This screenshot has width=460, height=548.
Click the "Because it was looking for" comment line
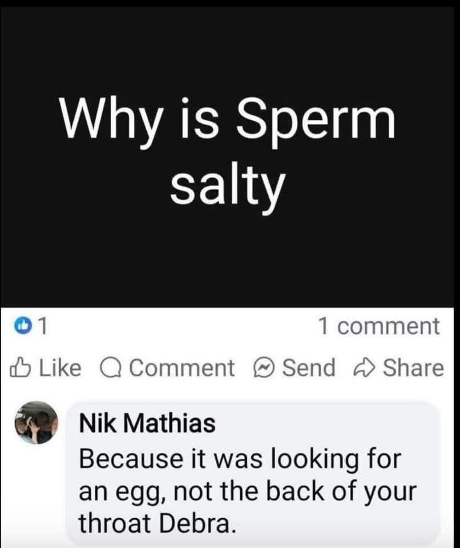[x=240, y=458]
